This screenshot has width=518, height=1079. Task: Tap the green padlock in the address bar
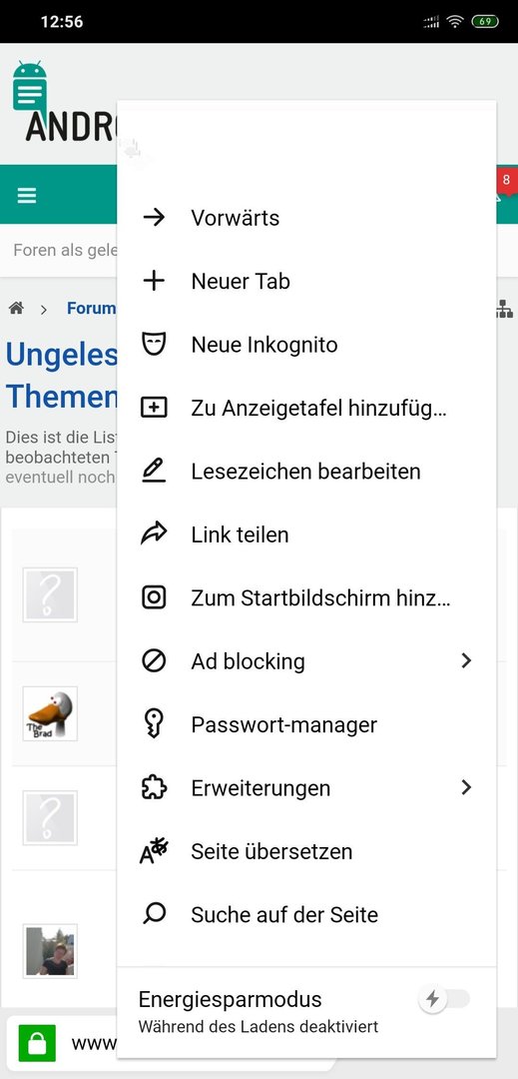(x=37, y=1043)
